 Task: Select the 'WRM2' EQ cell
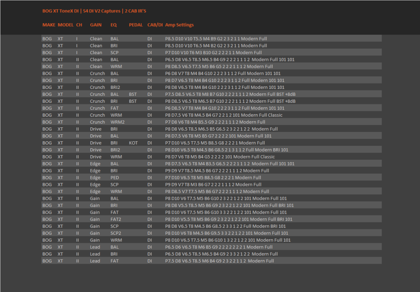pos(118,122)
